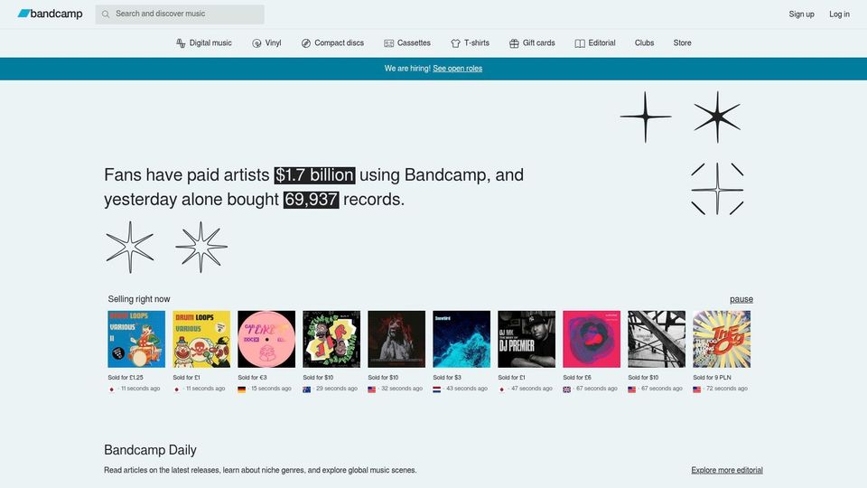The image size is (867, 488).
Task: Open Explore more editorial link
Action: 726,470
